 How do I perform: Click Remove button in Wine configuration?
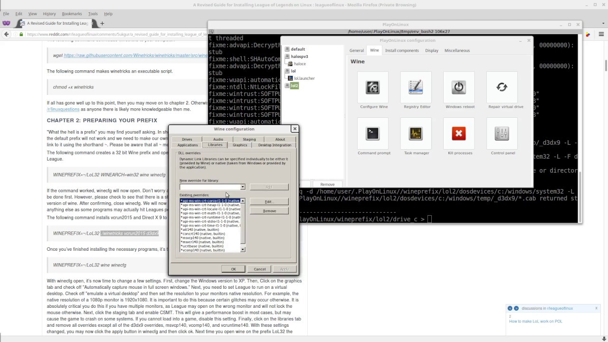pyautogui.click(x=269, y=211)
